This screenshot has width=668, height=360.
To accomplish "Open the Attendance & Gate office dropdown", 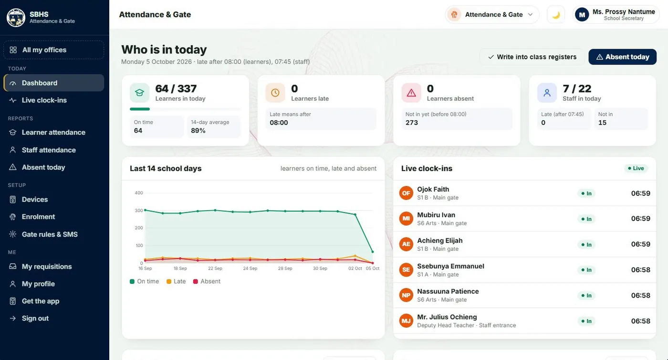I will coord(492,15).
